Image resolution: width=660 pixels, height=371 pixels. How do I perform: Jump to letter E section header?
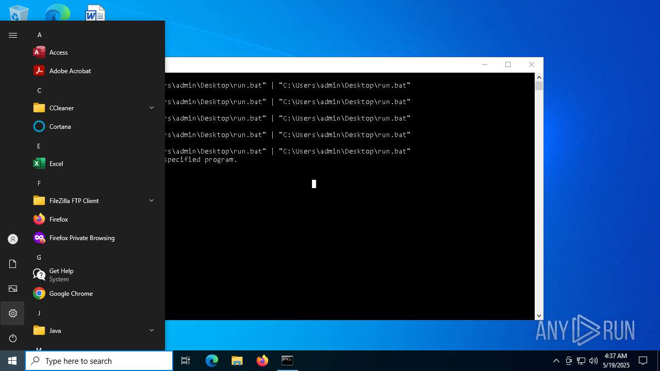39,146
